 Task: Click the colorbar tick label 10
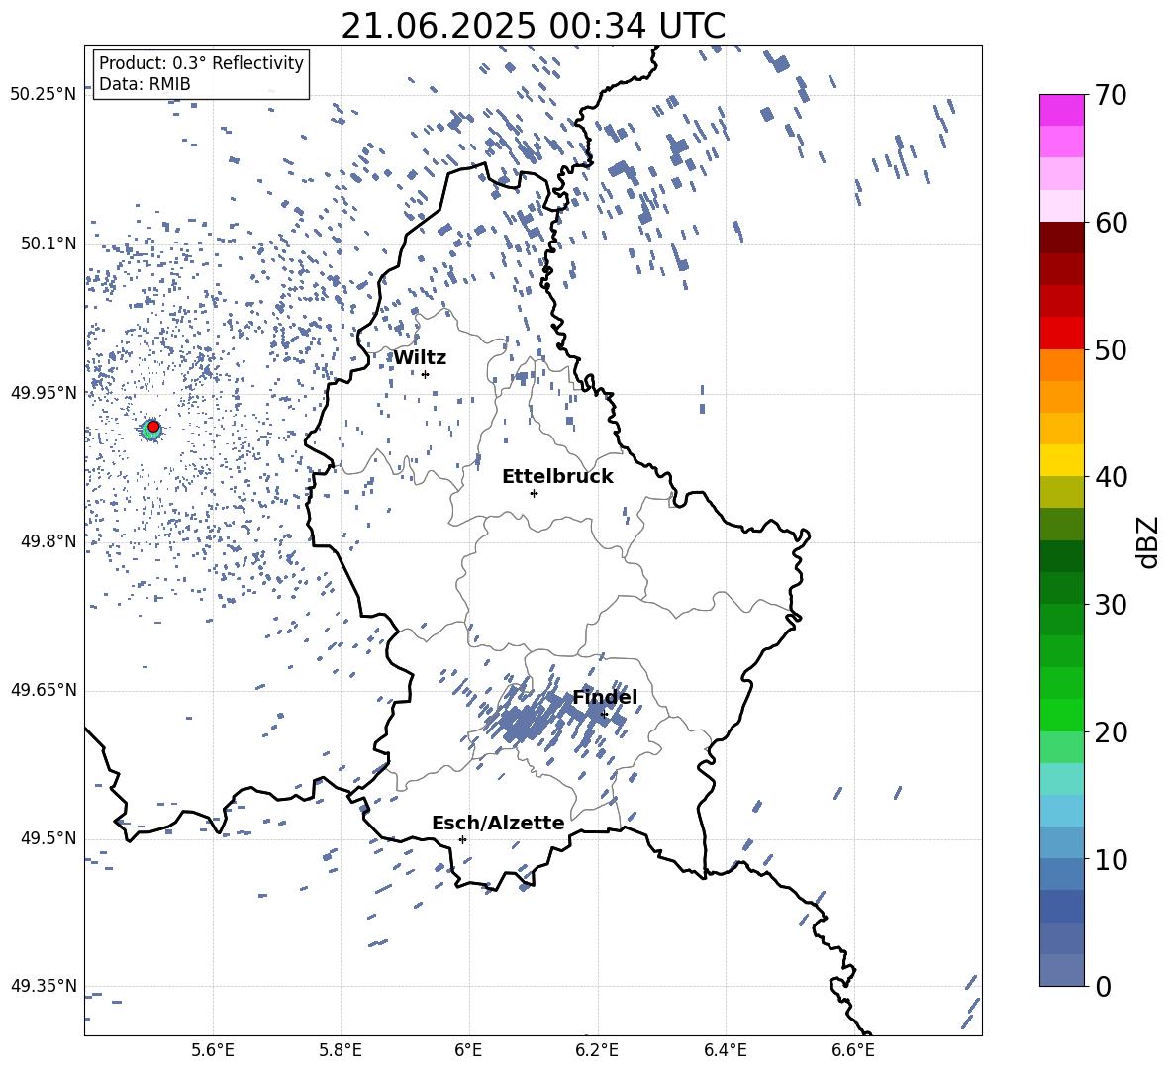[1111, 859]
